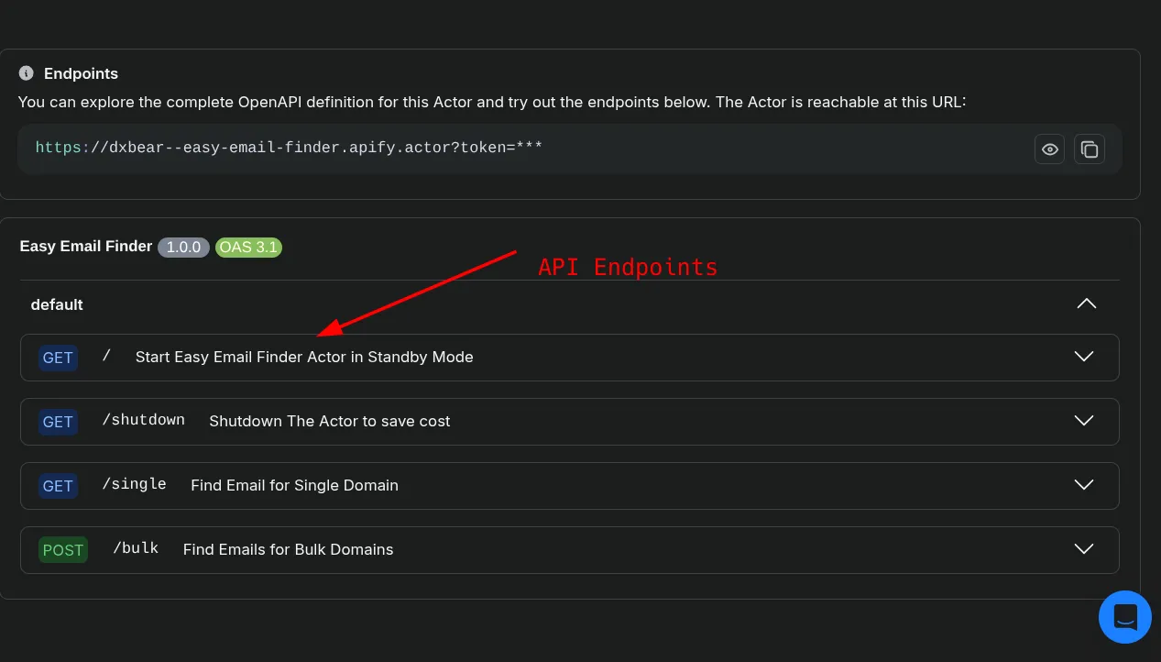Select the OAS 3.1 badge

click(x=248, y=247)
